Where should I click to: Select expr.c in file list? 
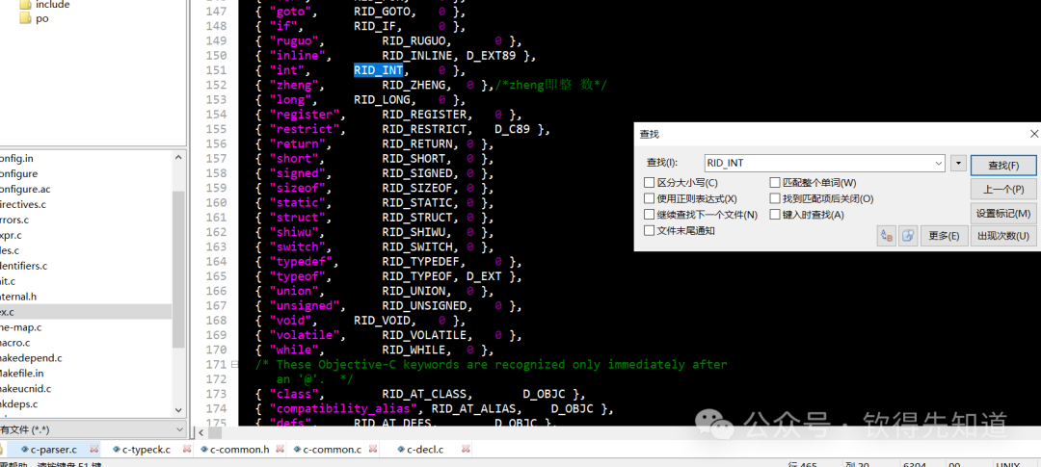(11, 235)
